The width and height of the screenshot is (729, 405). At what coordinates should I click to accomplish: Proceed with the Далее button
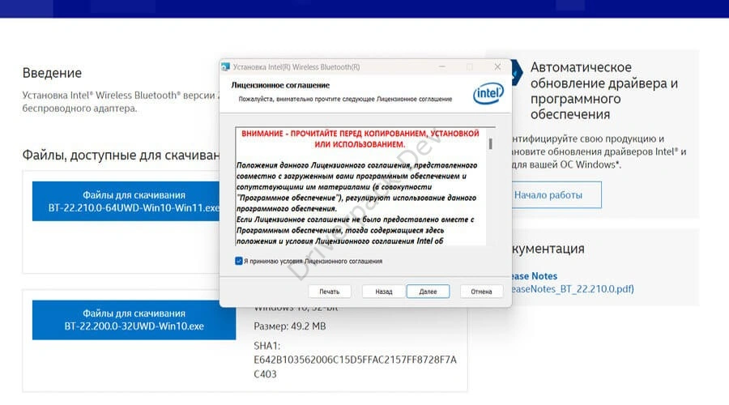[428, 292]
